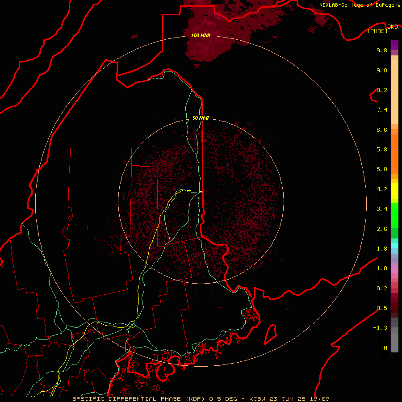Click the 5.8 legend value

(382, 149)
